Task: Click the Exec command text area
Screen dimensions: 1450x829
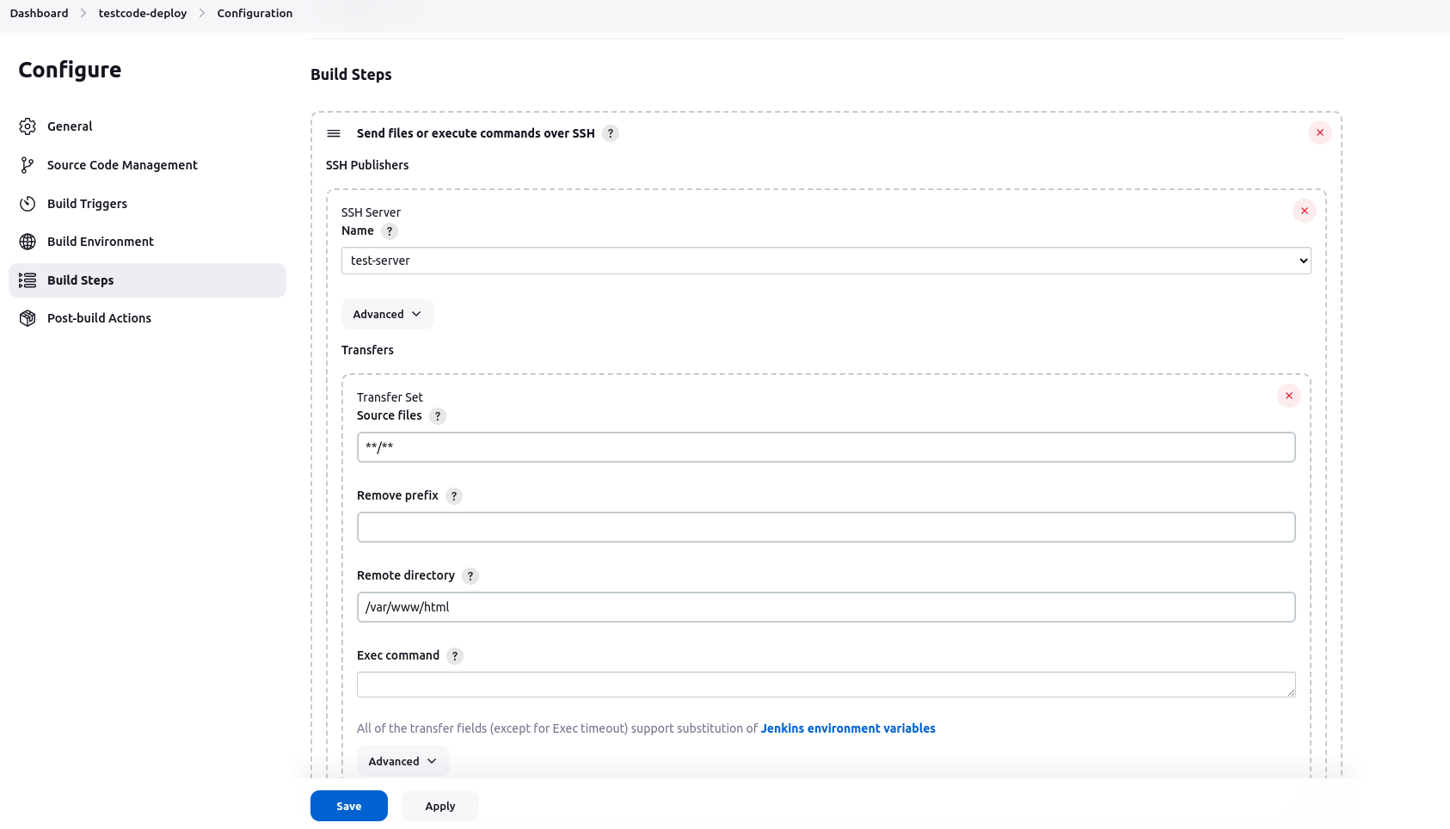Action: pyautogui.click(x=826, y=685)
